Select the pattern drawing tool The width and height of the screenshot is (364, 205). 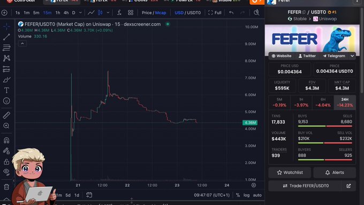pos(6,58)
